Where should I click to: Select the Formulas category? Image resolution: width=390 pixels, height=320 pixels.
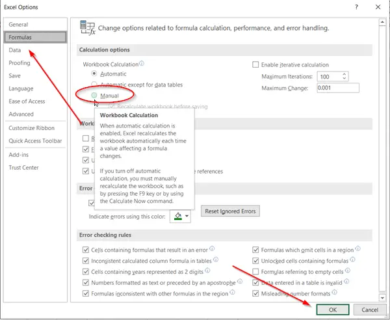click(x=35, y=37)
